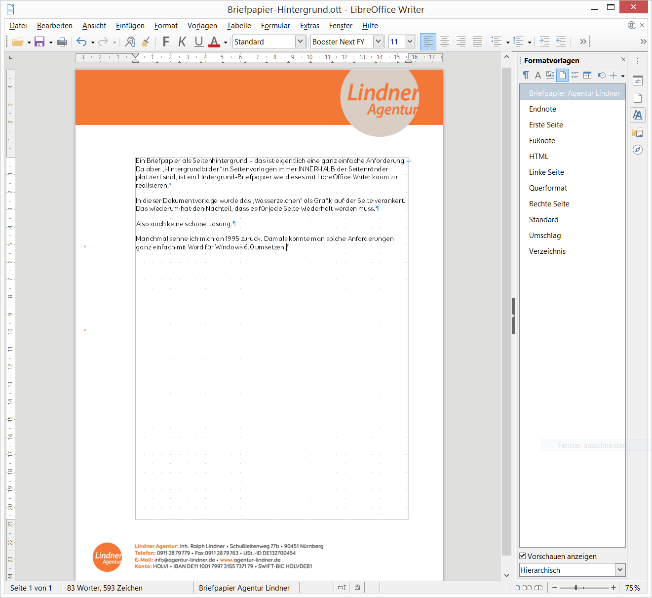The height and width of the screenshot is (598, 652).
Task: Open the Vorlagen menu
Action: pos(202,26)
